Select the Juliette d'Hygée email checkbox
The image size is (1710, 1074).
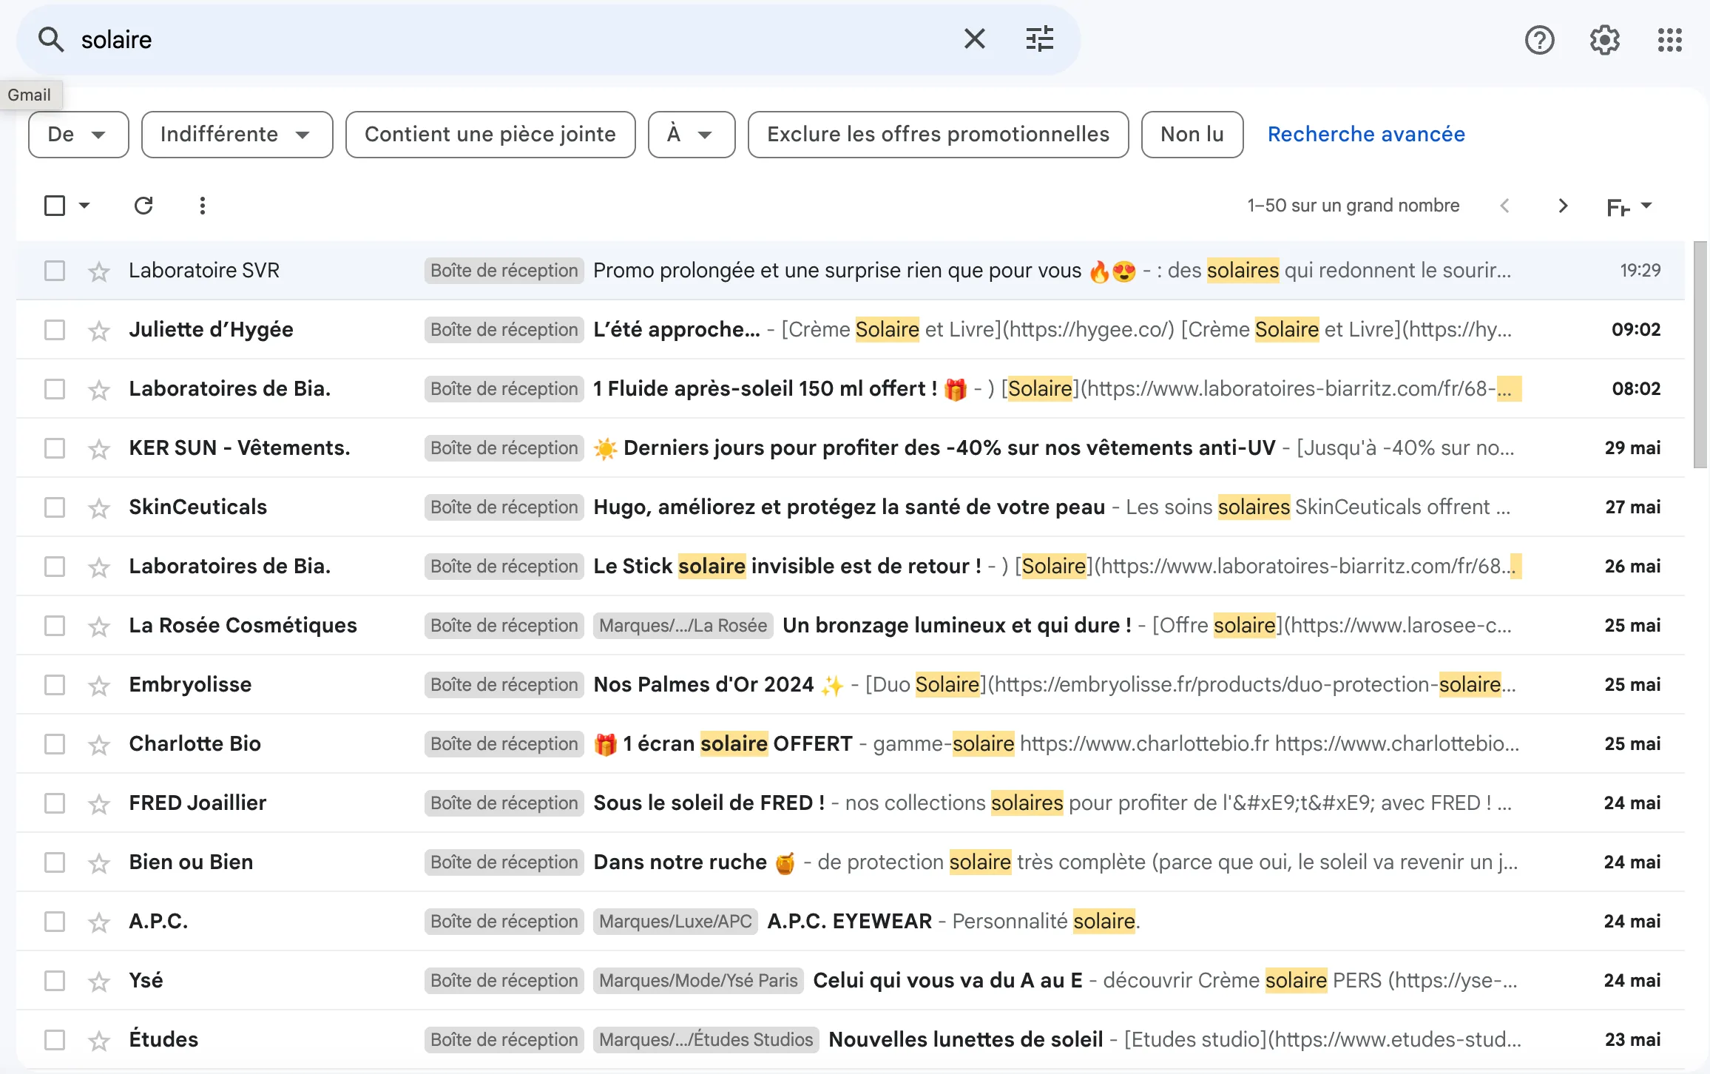click(x=55, y=330)
